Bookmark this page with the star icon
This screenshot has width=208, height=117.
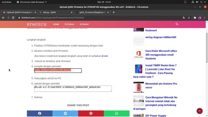point(189,18)
